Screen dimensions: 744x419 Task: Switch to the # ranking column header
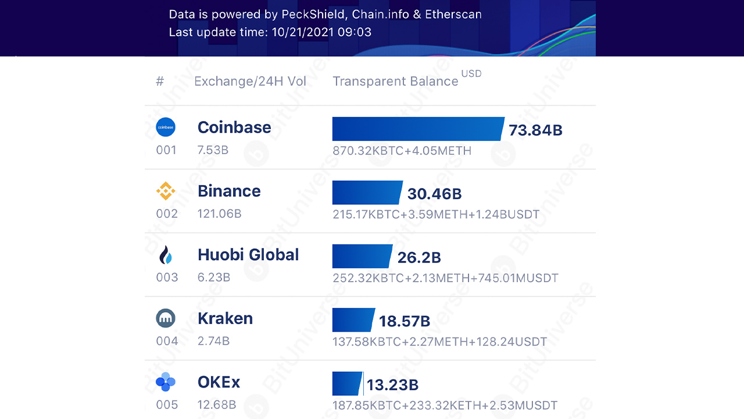[x=159, y=81]
